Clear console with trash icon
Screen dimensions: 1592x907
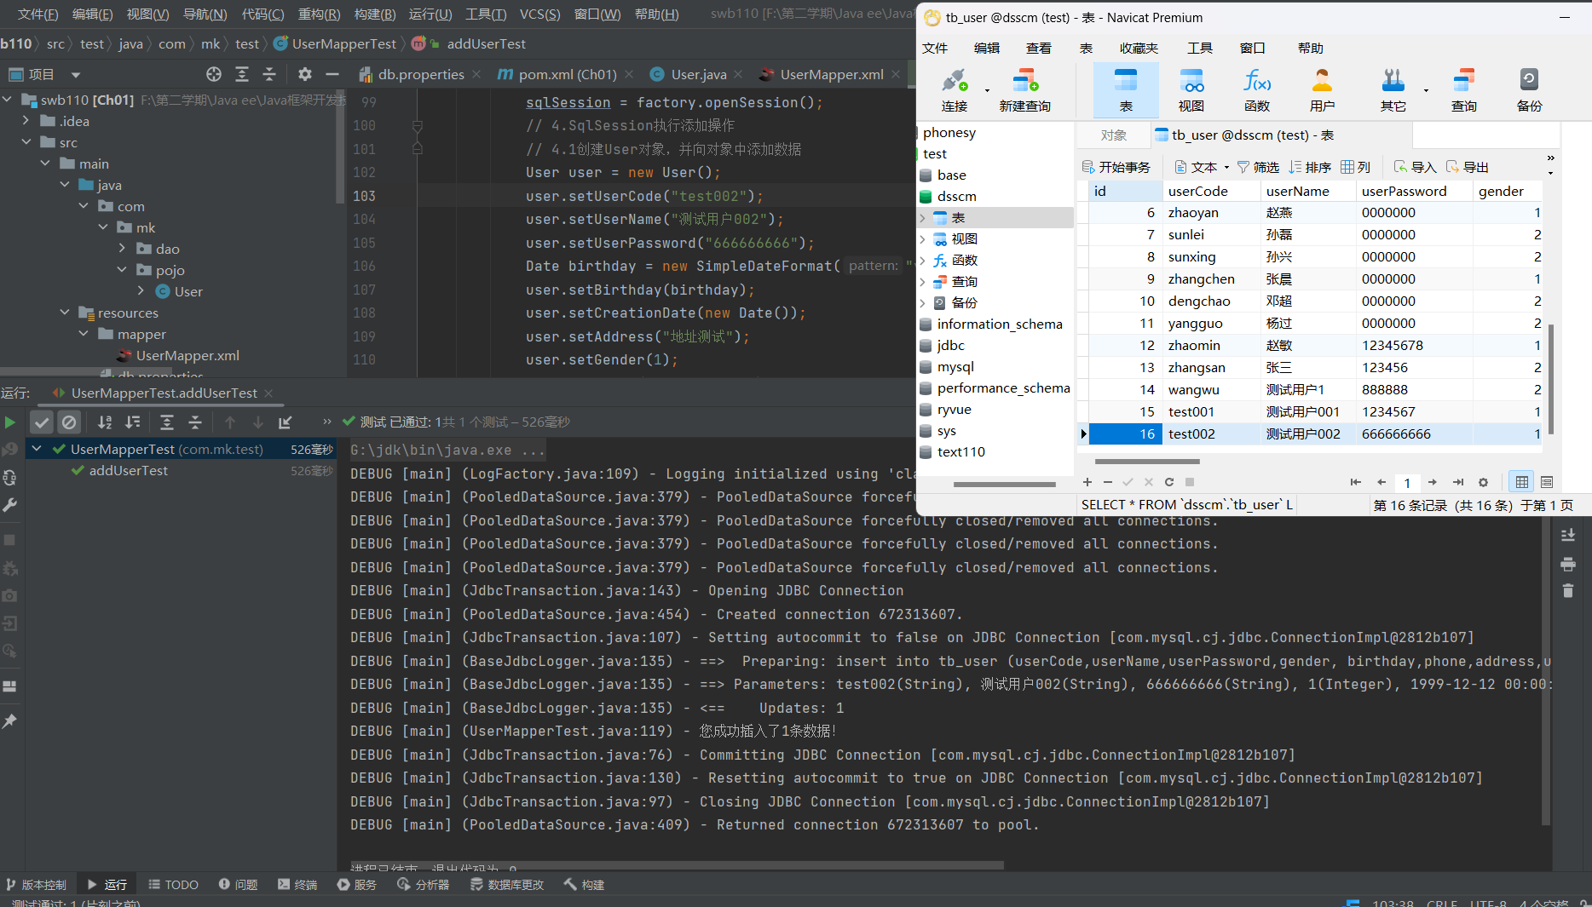click(x=1567, y=590)
